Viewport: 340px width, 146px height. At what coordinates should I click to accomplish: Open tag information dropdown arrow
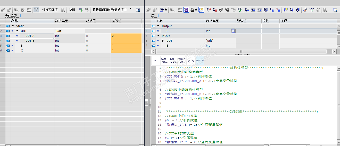pyautogui.click(x=196, y=10)
